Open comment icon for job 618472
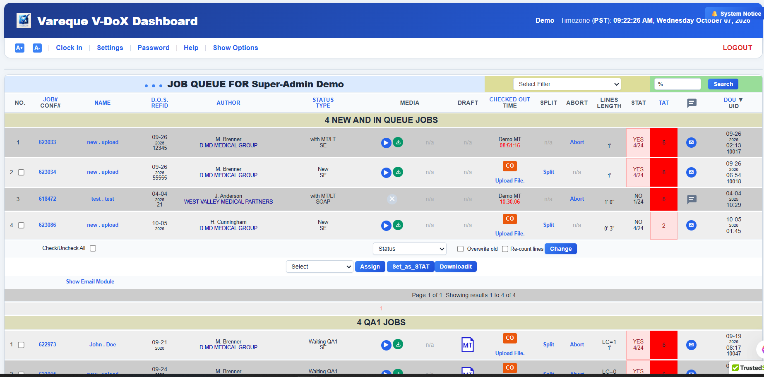Screen dimensions: 764x377 [x=691, y=199]
